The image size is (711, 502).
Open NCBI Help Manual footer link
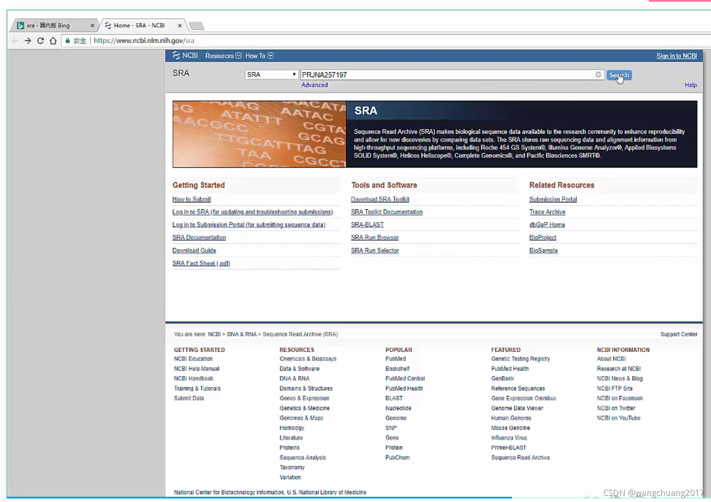pos(197,369)
